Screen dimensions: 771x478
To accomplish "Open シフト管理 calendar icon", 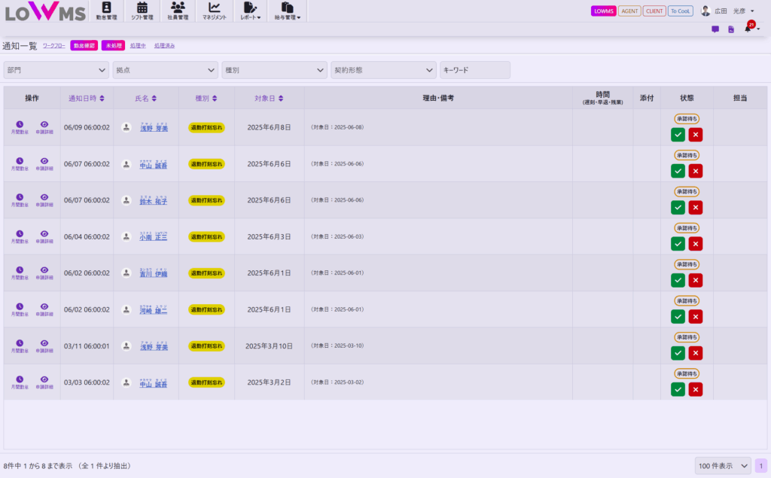I will coord(142,11).
